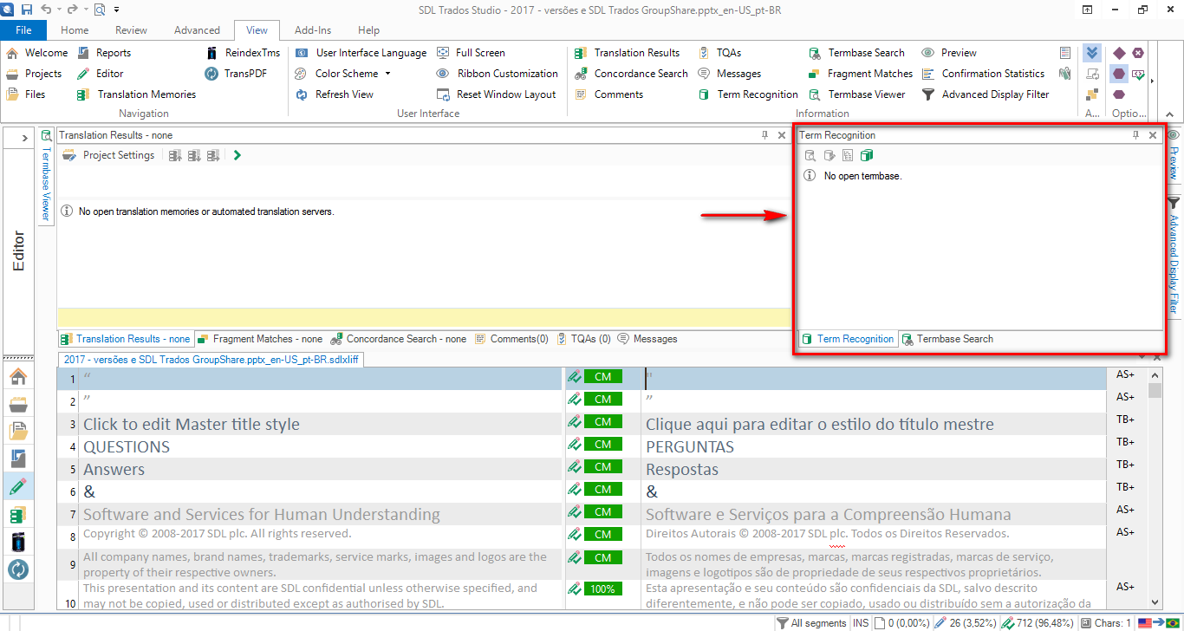Toggle the highlighted purple hexagon option
1184x631 pixels.
pos(1119,74)
